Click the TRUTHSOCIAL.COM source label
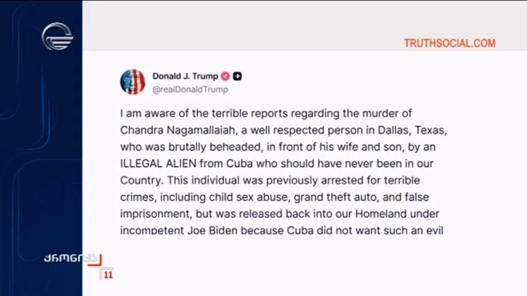 click(x=450, y=43)
